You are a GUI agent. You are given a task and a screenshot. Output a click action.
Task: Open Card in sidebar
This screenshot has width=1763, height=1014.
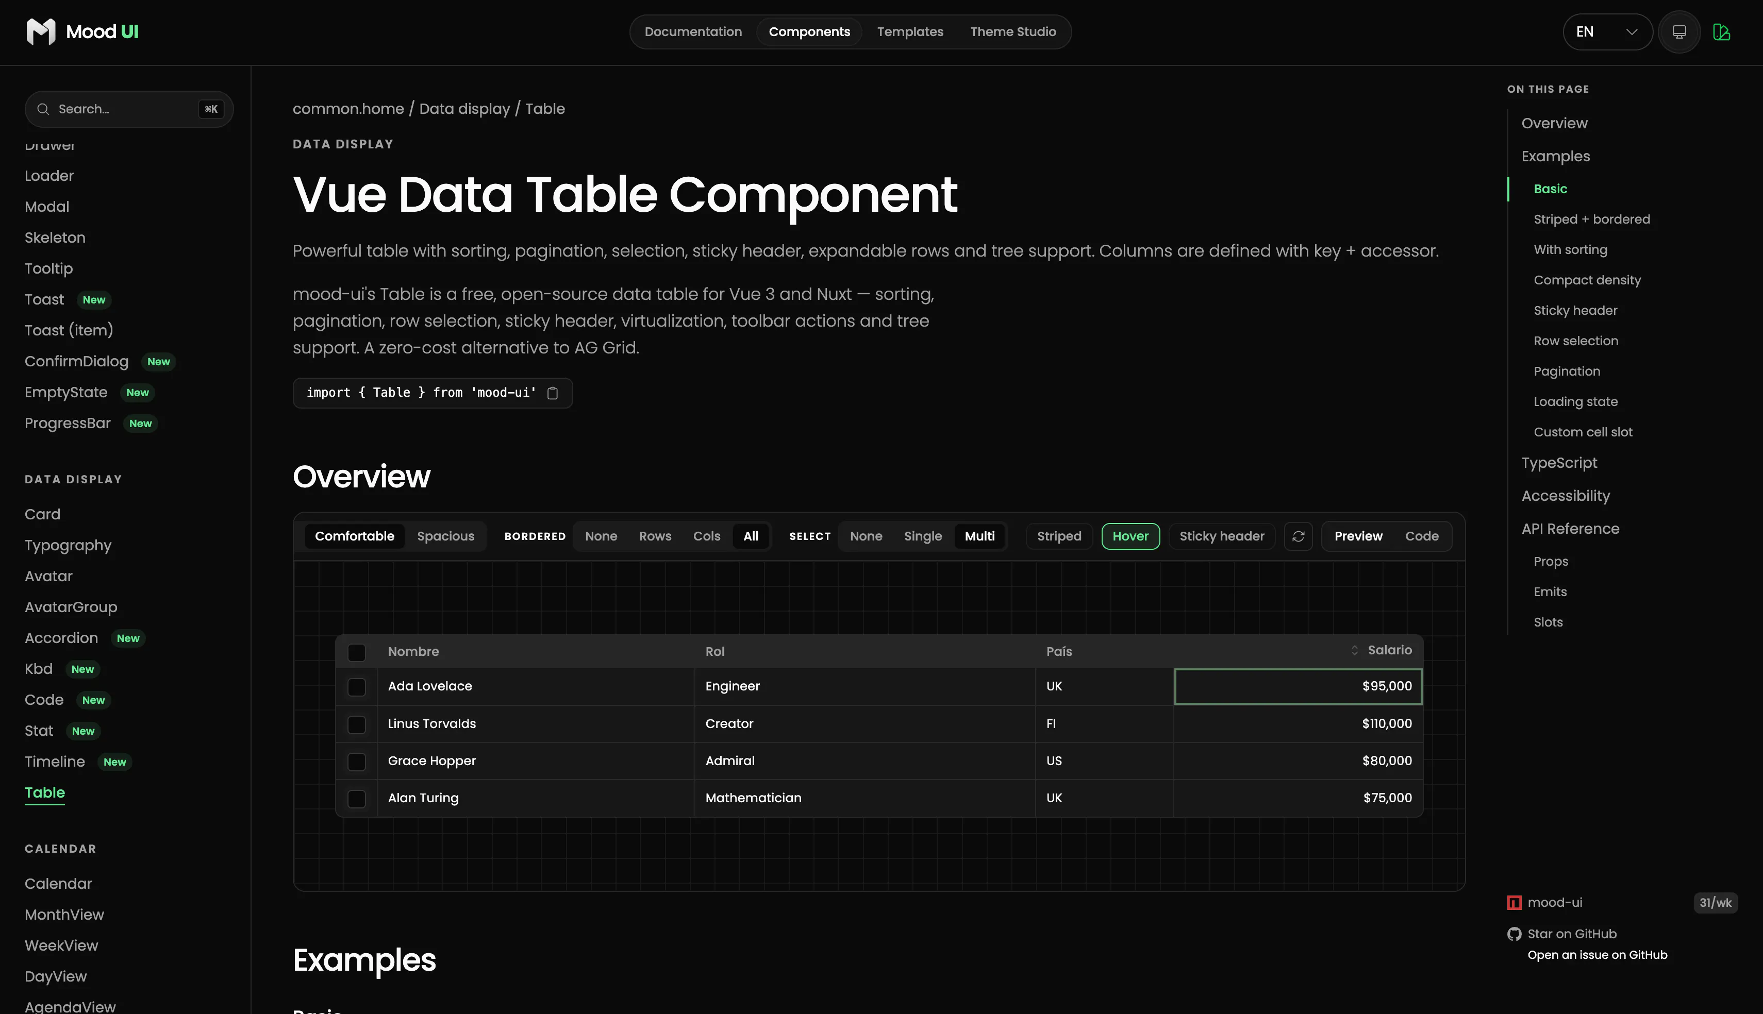(42, 515)
